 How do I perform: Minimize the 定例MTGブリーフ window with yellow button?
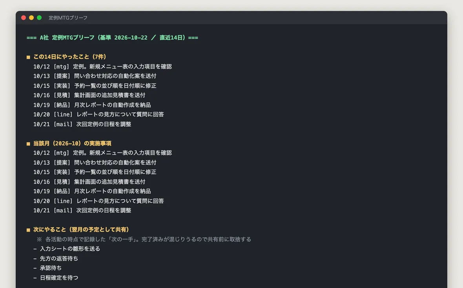[x=31, y=18]
